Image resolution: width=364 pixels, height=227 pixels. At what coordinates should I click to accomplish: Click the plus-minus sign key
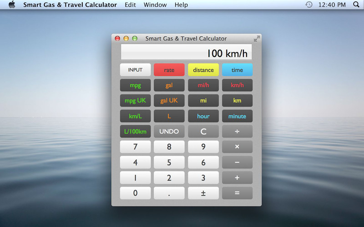pyautogui.click(x=203, y=193)
